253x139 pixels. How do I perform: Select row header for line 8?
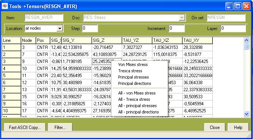click(11, 97)
